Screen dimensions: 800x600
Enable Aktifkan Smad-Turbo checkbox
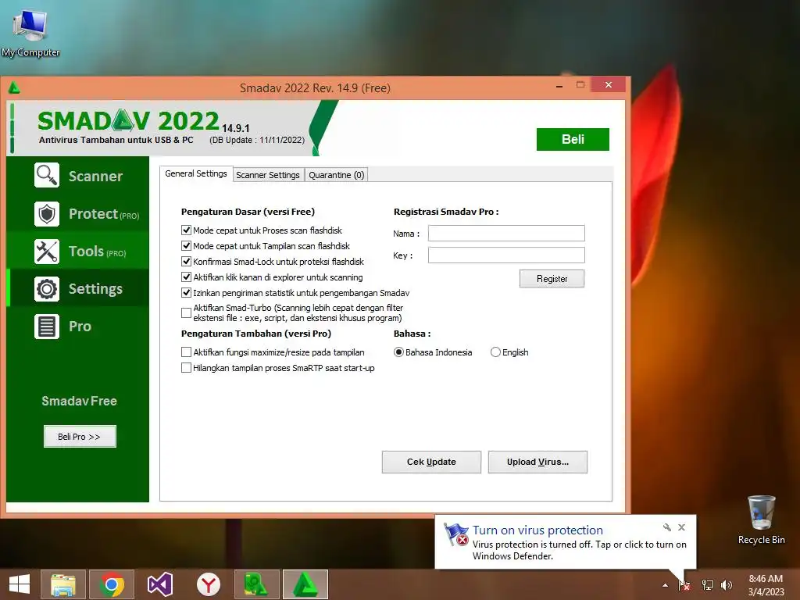[x=186, y=312]
